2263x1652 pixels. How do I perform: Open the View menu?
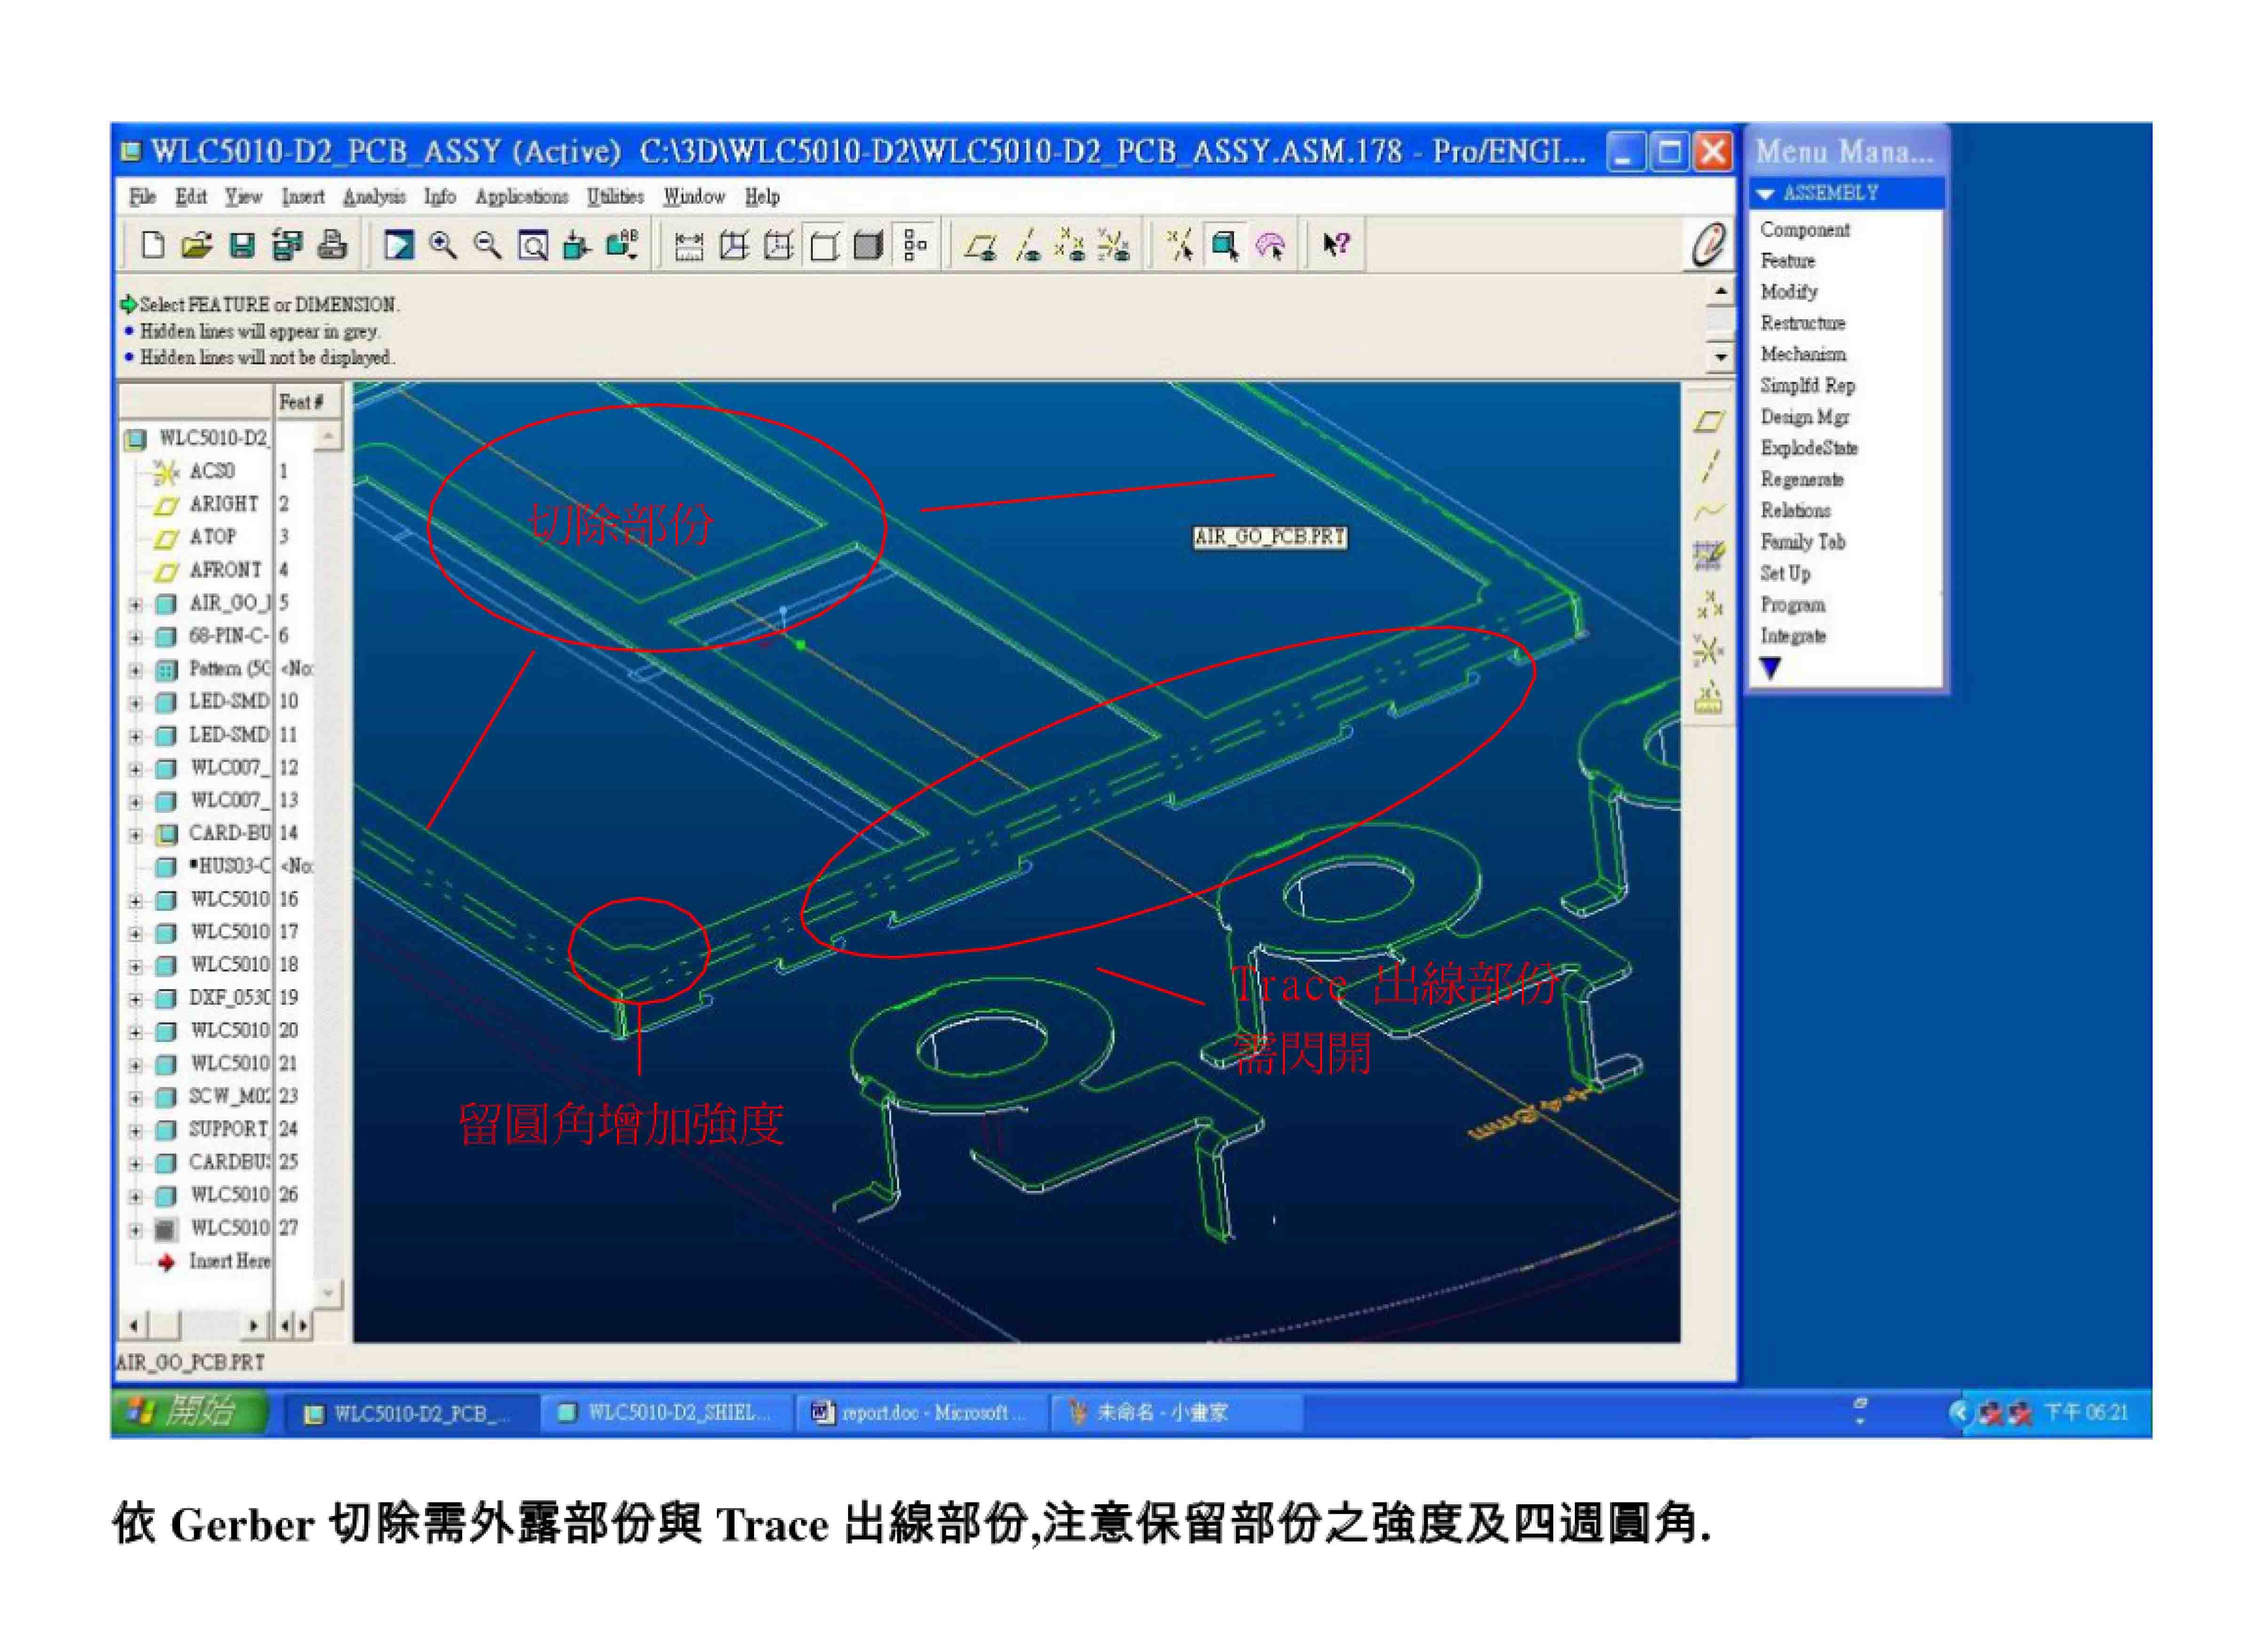(243, 196)
